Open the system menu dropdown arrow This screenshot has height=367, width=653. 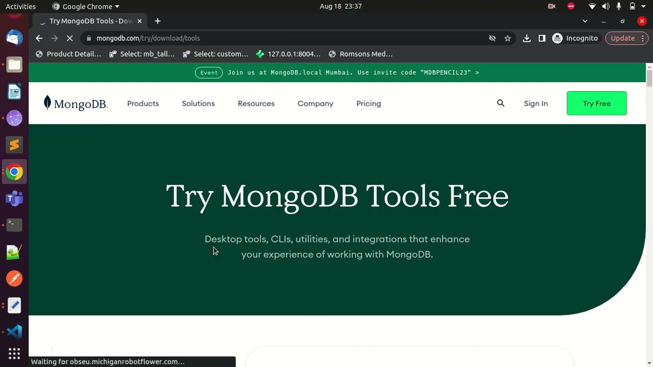(644, 6)
